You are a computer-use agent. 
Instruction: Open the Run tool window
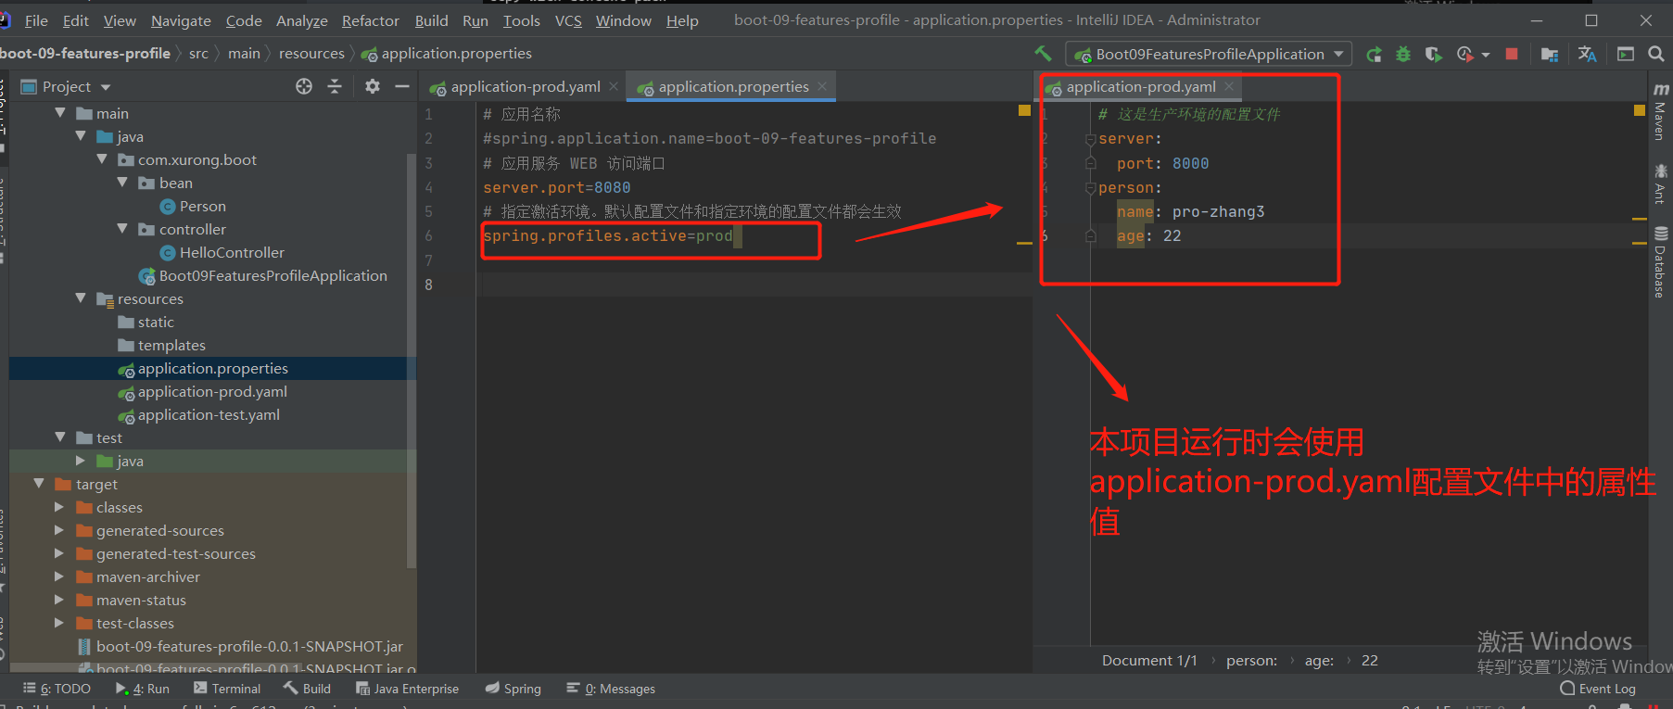click(143, 689)
